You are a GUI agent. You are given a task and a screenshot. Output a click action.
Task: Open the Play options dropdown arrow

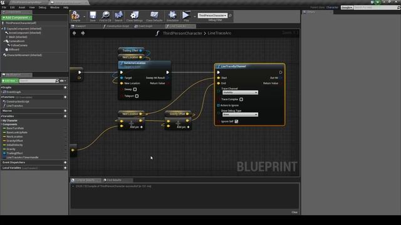(195, 17)
